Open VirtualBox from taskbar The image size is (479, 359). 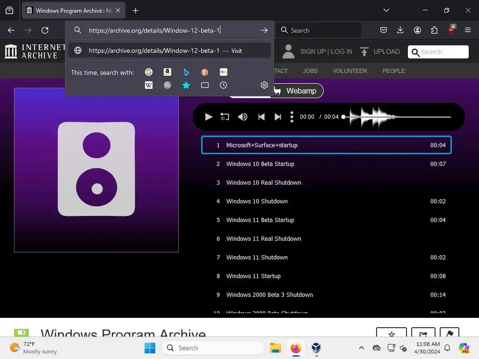click(316, 348)
